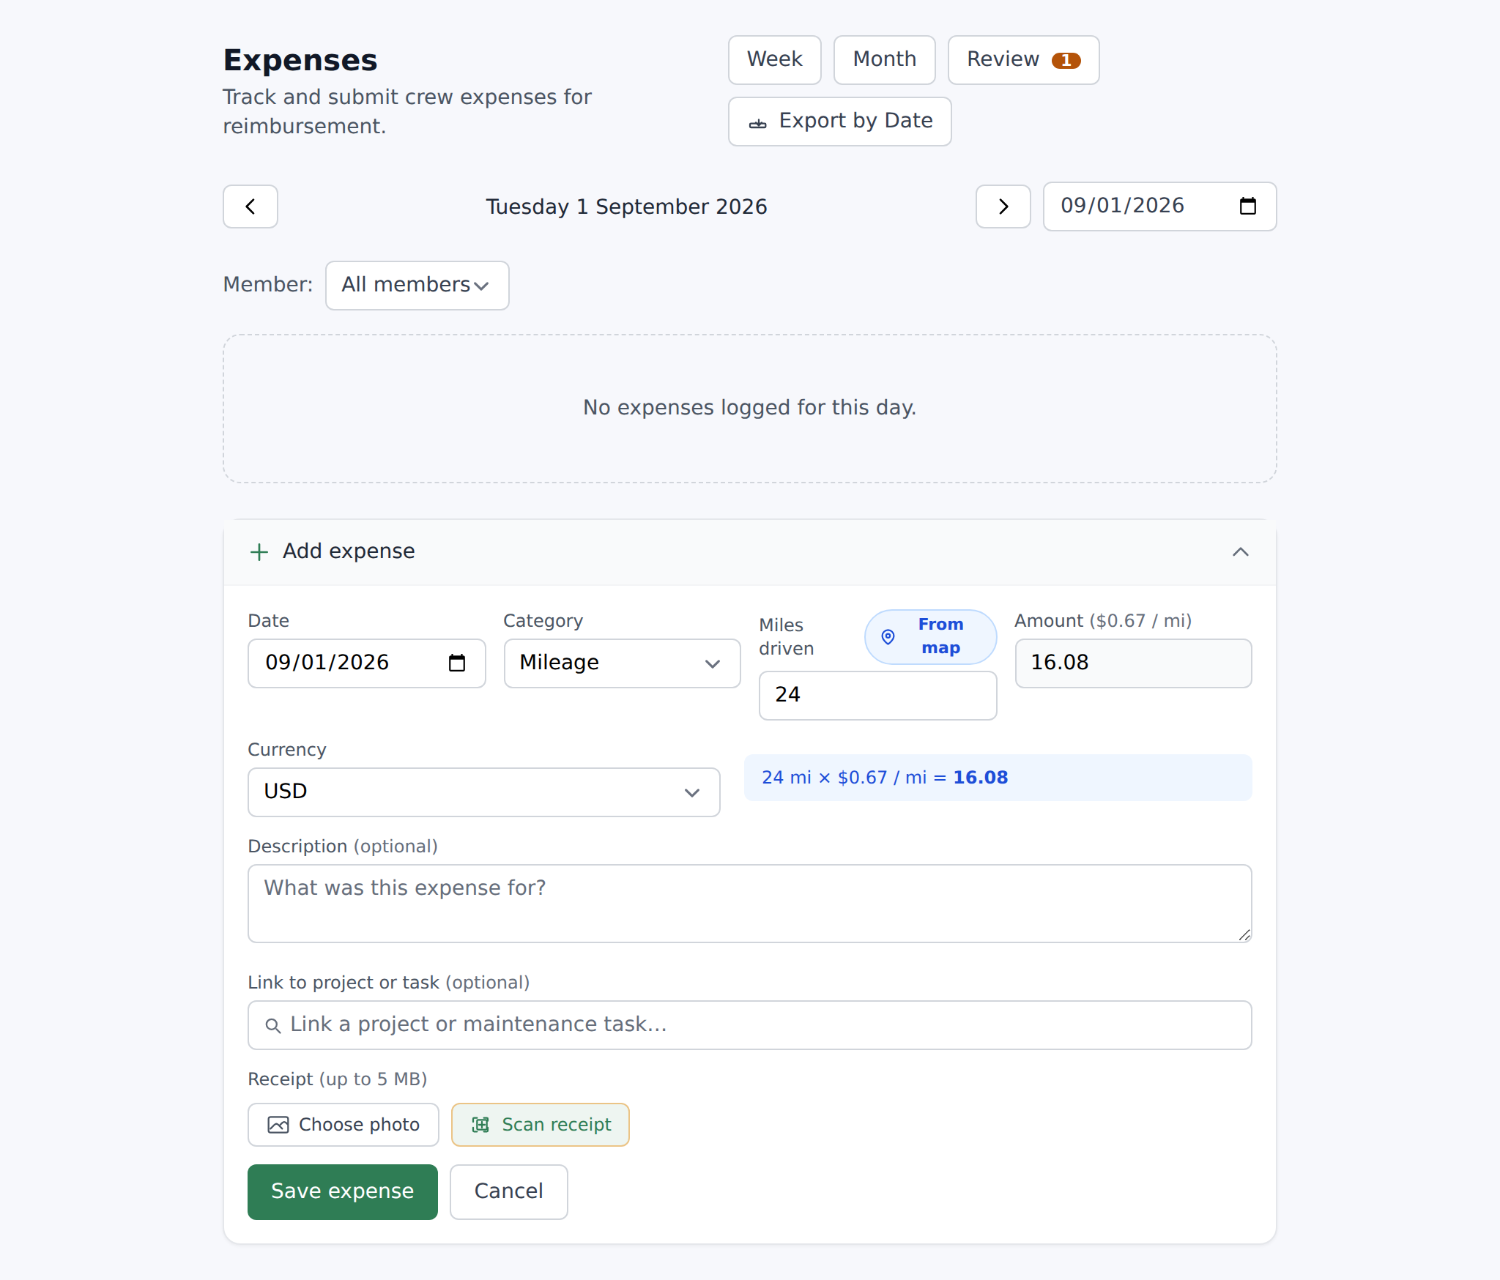Click the description resize handle
The width and height of the screenshot is (1500, 1280).
[1244, 935]
